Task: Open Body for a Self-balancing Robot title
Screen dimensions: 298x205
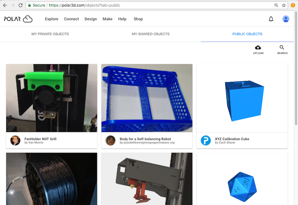Action: (x=145, y=139)
